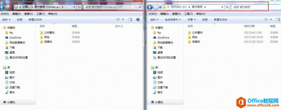This screenshot has width=281, height=110.
Task: Select 下载 in left window favorites
Action: (x=10, y=48)
